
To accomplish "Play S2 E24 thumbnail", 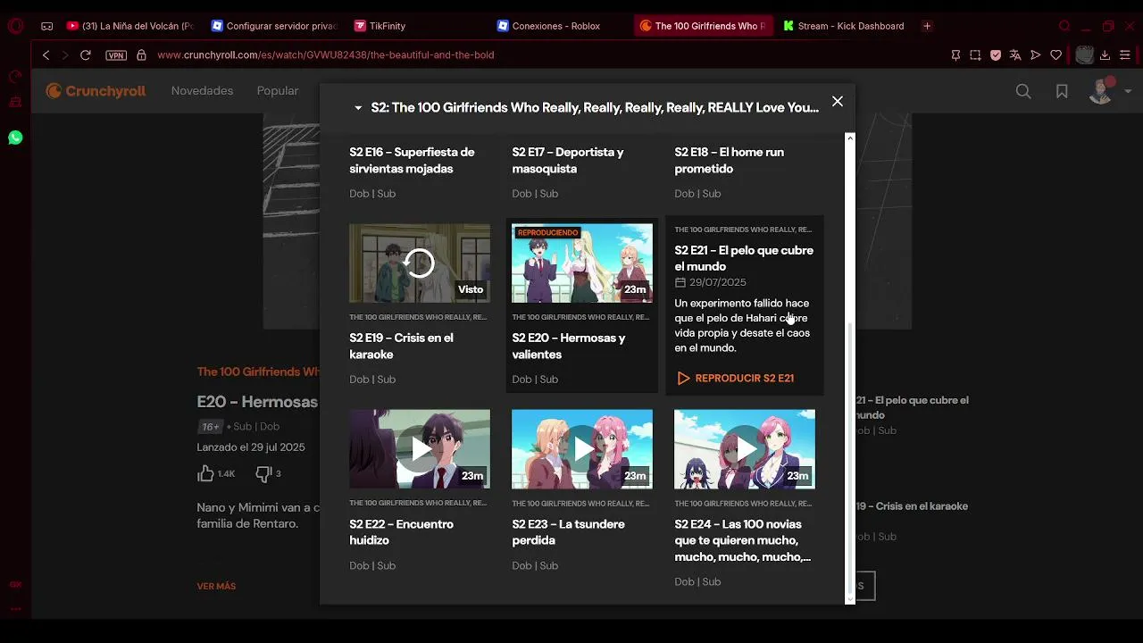I will pyautogui.click(x=745, y=449).
